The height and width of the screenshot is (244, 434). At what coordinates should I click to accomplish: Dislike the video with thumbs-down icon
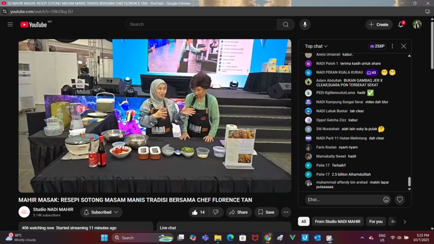point(215,212)
